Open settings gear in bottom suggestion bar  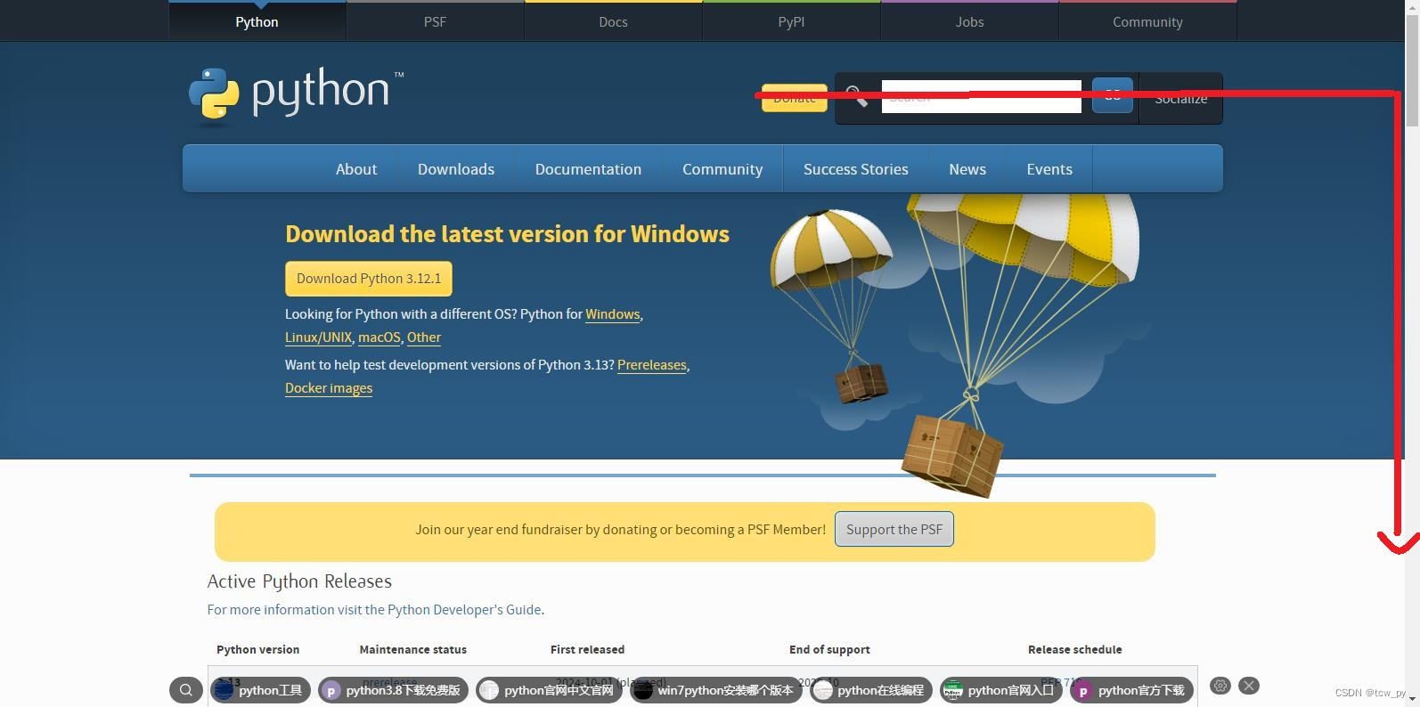pyautogui.click(x=1220, y=686)
